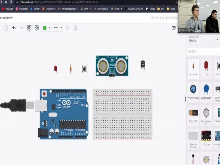The image size is (220, 165).
Task: Select the breadboard on the canvas
Action: coord(122,114)
